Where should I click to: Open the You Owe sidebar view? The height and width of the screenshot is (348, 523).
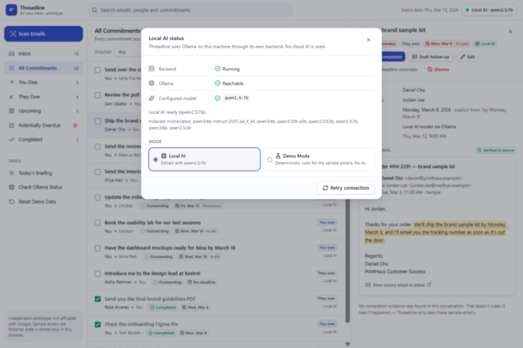point(43,82)
